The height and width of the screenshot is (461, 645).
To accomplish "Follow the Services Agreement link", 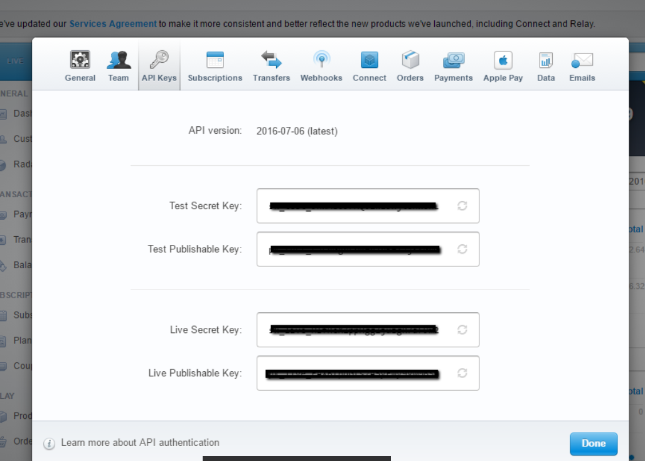I will (113, 24).
